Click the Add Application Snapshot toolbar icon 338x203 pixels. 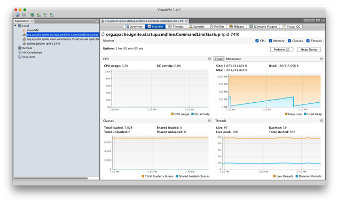52,15
